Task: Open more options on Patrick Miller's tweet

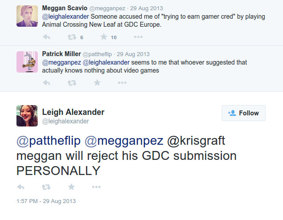Action: 122,83
